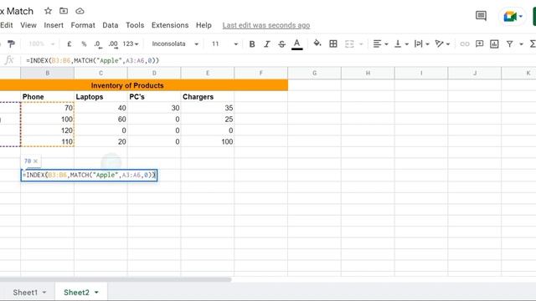The width and height of the screenshot is (536, 301).
Task: Open the Data menu
Action: pos(110,25)
